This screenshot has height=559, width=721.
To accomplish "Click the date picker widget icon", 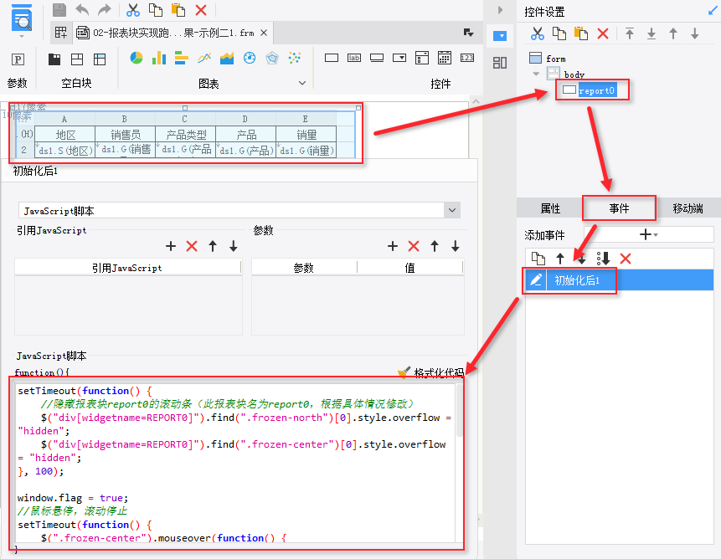I will coord(445,59).
